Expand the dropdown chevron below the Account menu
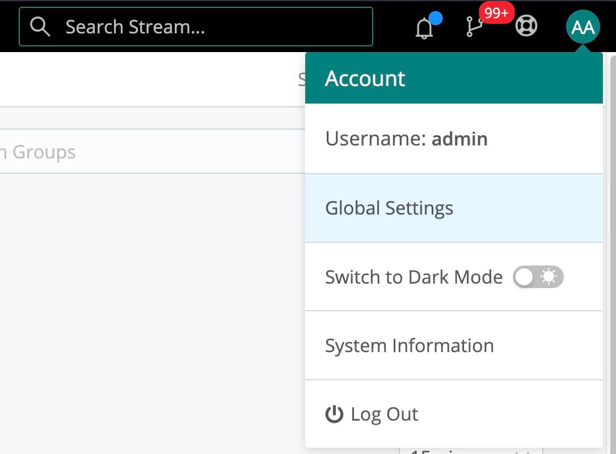The image size is (616, 454). point(521,452)
